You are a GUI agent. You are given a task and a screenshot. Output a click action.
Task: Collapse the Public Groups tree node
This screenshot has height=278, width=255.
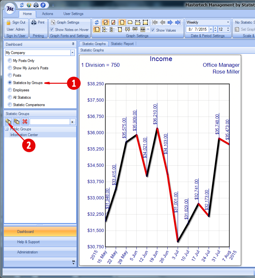click(x=7, y=129)
